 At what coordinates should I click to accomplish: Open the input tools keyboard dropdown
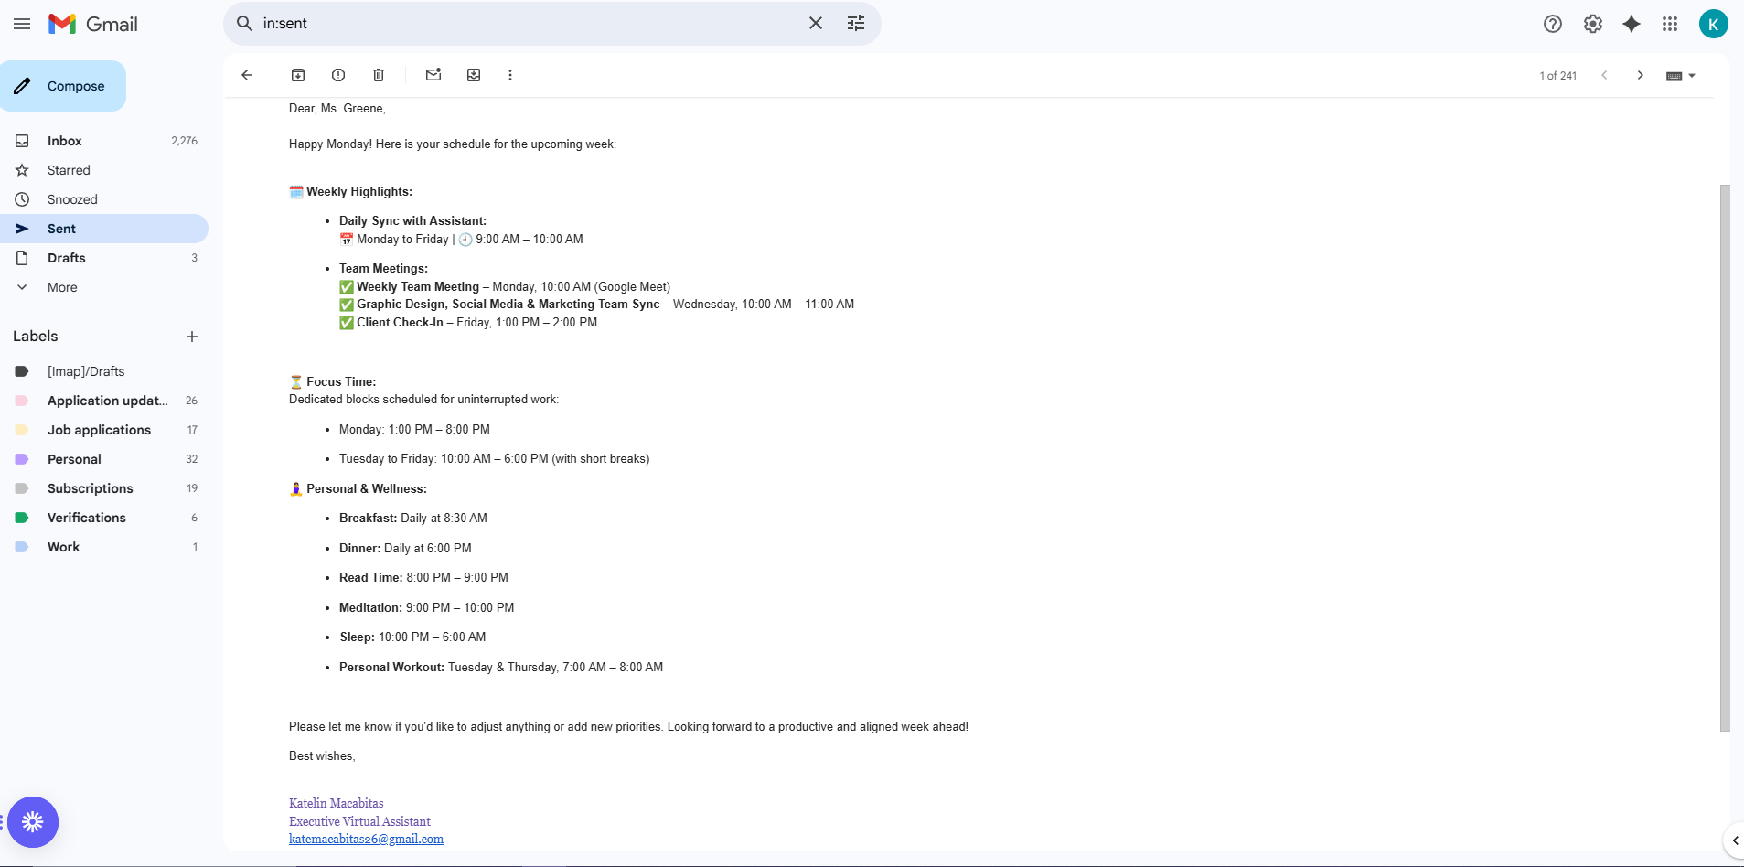[x=1681, y=76]
